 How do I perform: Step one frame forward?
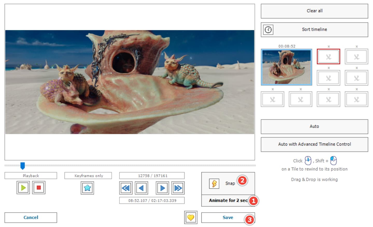coord(163,188)
